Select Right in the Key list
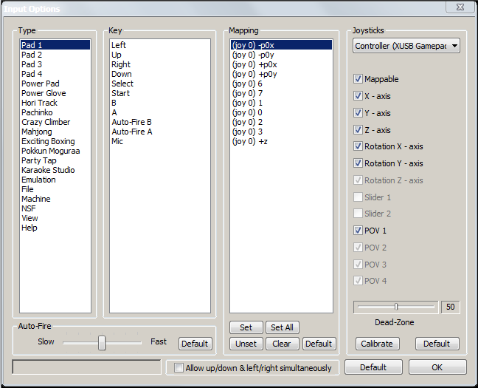 tap(160, 64)
